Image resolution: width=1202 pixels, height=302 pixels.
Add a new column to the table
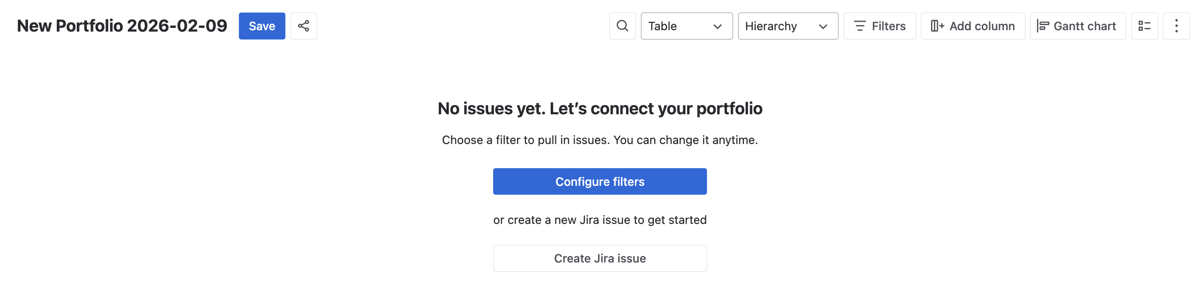pos(973,26)
